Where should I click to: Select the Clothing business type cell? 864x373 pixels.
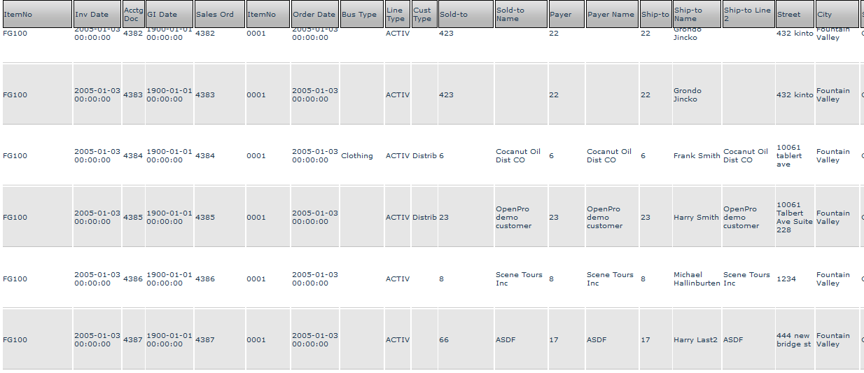357,156
